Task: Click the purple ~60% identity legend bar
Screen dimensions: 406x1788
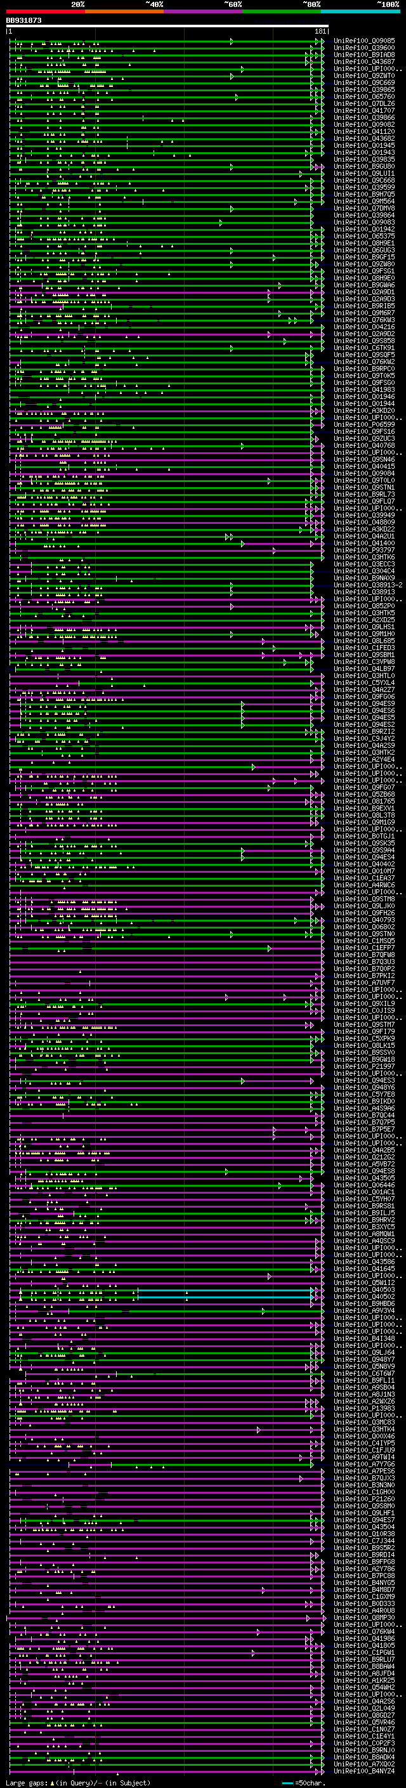Action: (204, 11)
